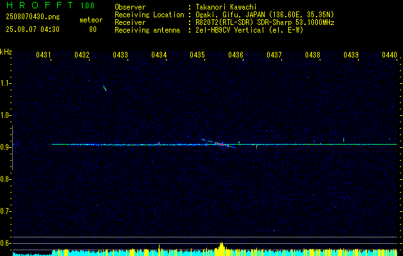This screenshot has height=256, width=403.
Task: Select the filename 2508070430.png
Action: pyautogui.click(x=33, y=17)
